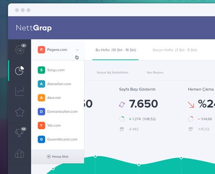Click the Hemen Çıkma heading

pyautogui.click(x=201, y=89)
